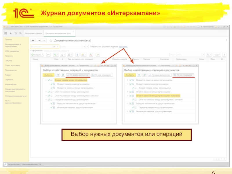Toggle the highlighted Отчет о списании checkbox in the right dialog
The image size is (232, 174).
[130, 96]
